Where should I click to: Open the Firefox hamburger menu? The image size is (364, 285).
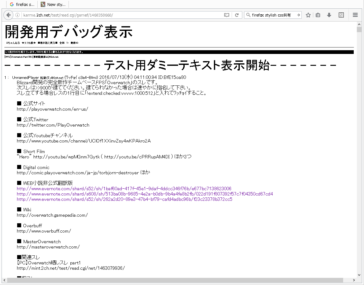pos(355,15)
